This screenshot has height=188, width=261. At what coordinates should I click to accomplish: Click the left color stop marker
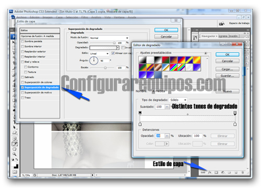140,124
